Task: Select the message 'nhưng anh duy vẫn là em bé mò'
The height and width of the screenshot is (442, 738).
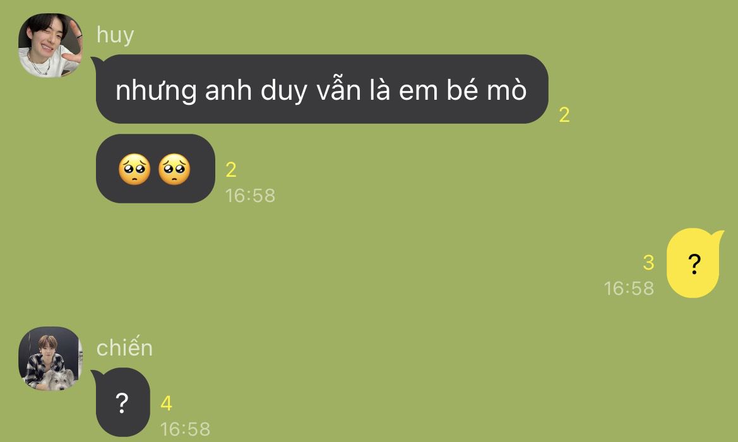Action: pos(322,89)
